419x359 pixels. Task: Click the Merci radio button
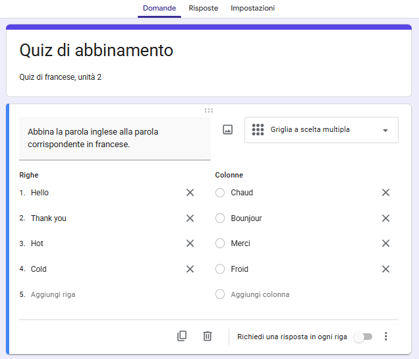coord(220,244)
